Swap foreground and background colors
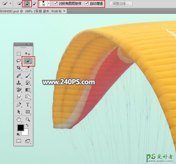The height and width of the screenshot is (164, 176). click(27, 125)
